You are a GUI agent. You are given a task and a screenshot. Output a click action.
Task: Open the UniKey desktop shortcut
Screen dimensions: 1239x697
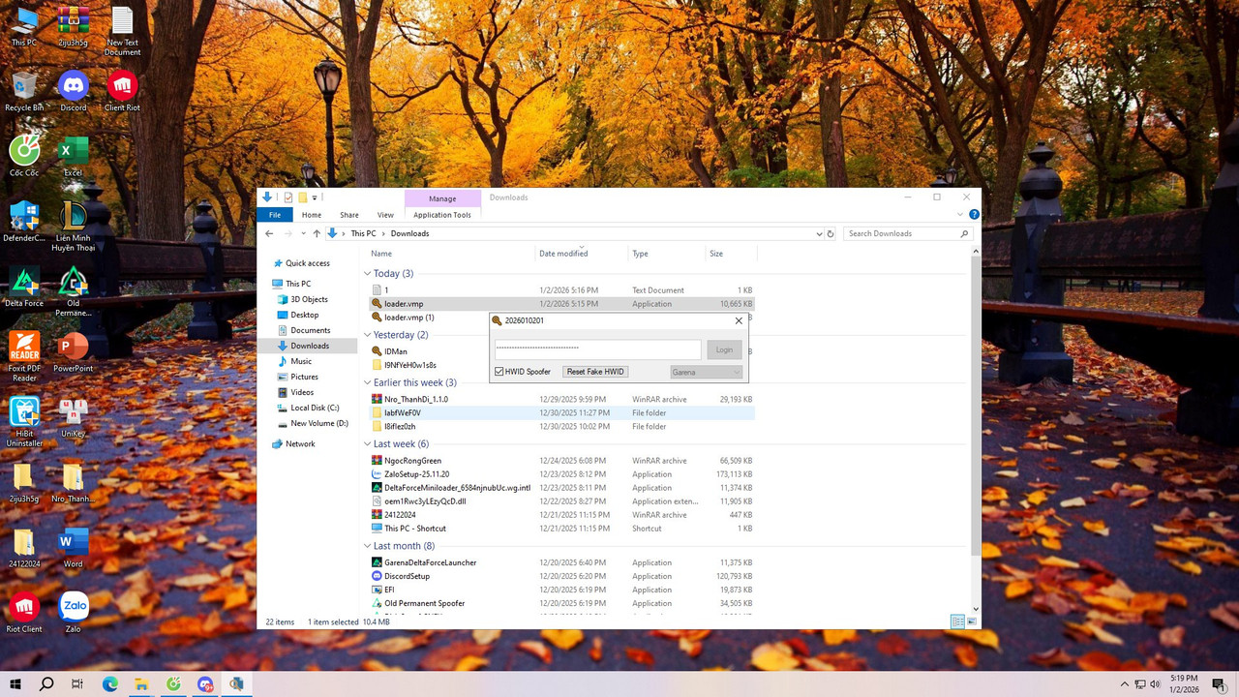pyautogui.click(x=74, y=416)
